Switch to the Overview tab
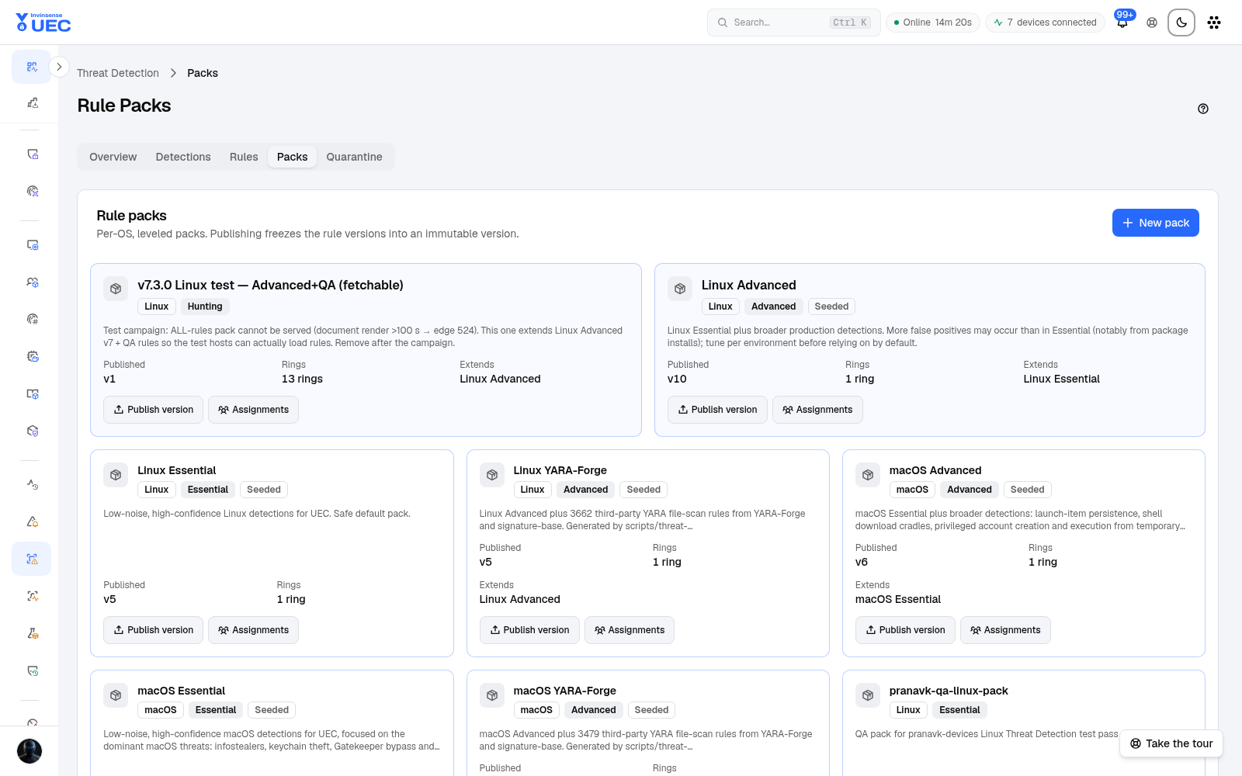 (x=113, y=157)
